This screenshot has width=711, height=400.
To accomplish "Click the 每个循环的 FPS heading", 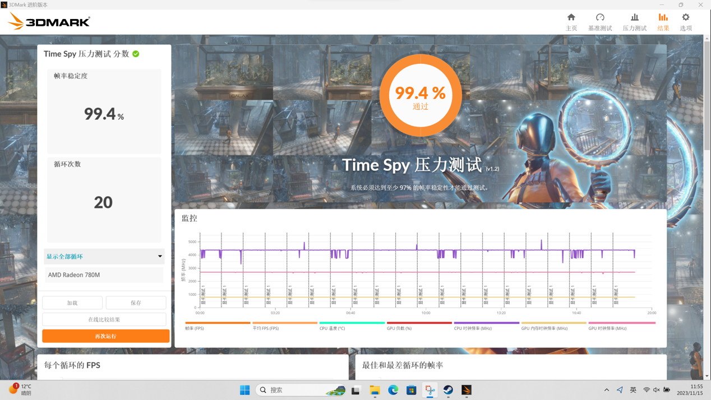I will (72, 365).
